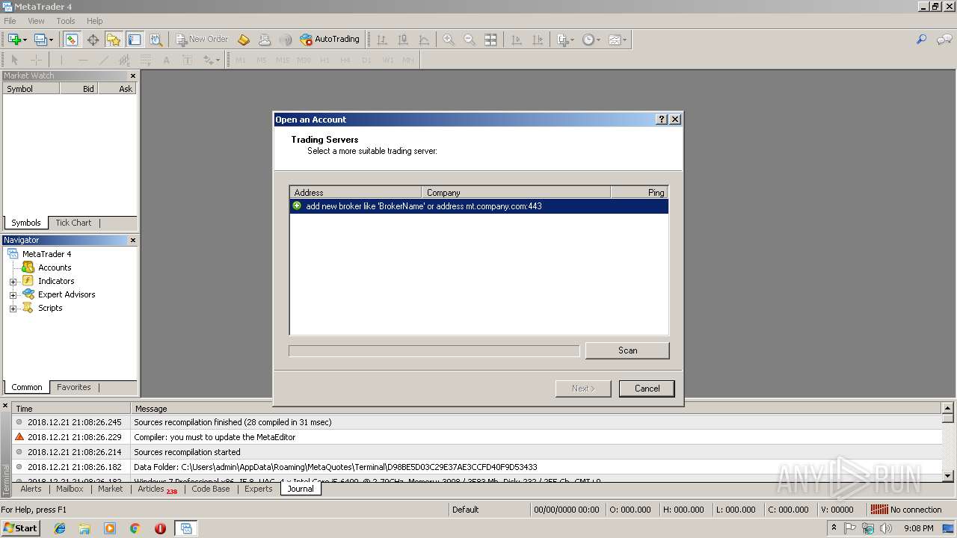Select the cursor arrow tool
The height and width of the screenshot is (538, 957).
pos(14,60)
